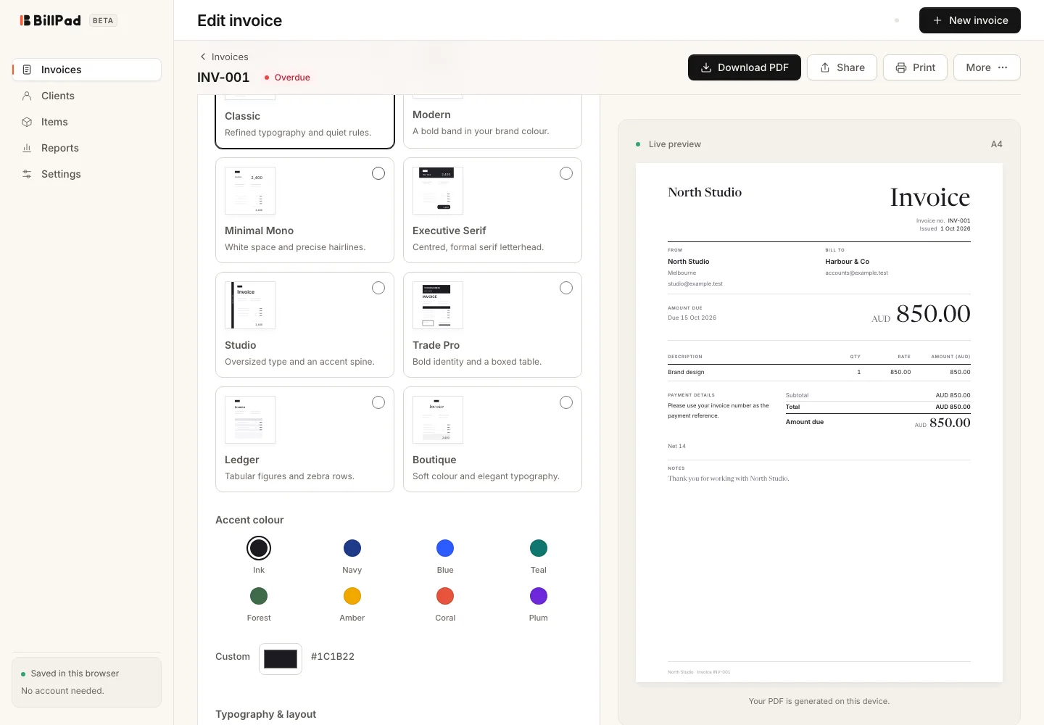Open the Items section
Viewport: 1044px width, 725px height.
pos(87,122)
